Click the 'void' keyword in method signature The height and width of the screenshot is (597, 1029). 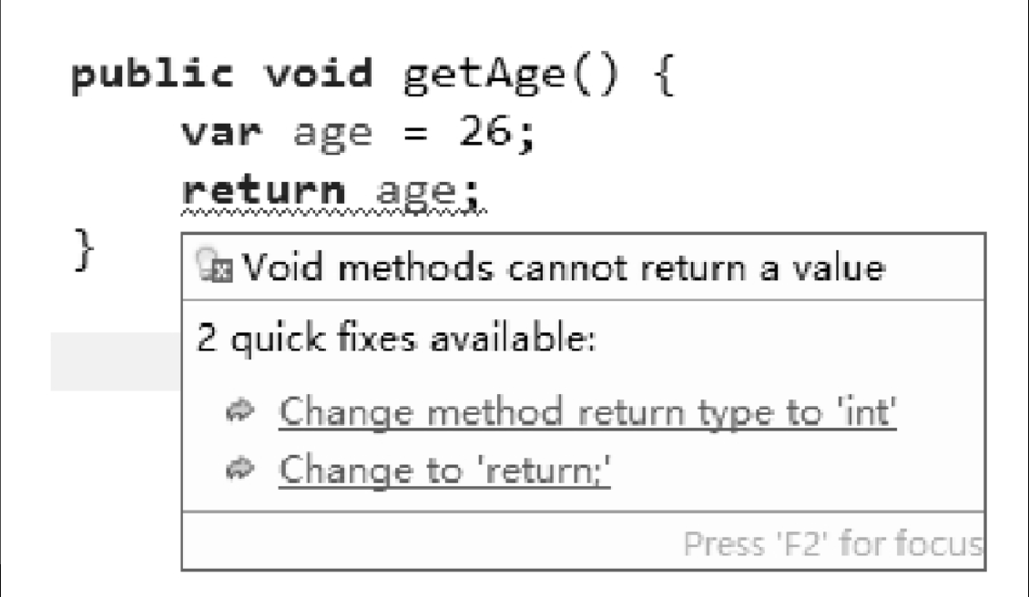319,72
